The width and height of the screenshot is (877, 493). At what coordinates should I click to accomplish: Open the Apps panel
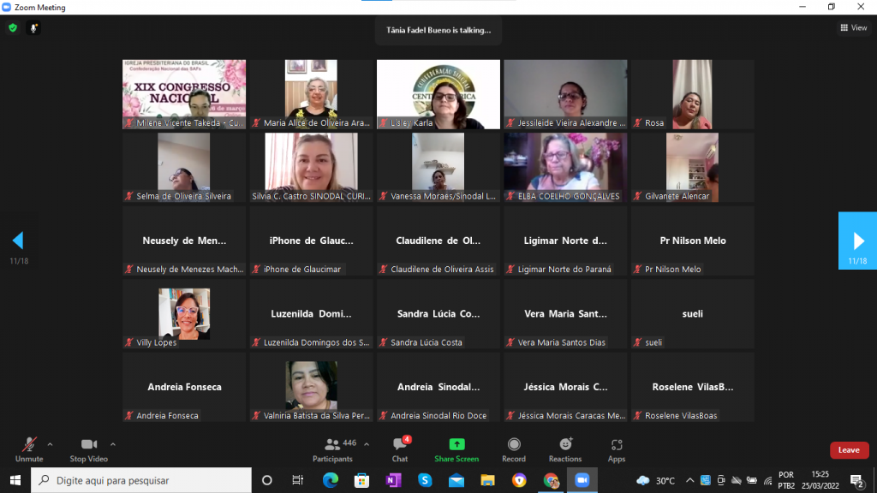(617, 449)
